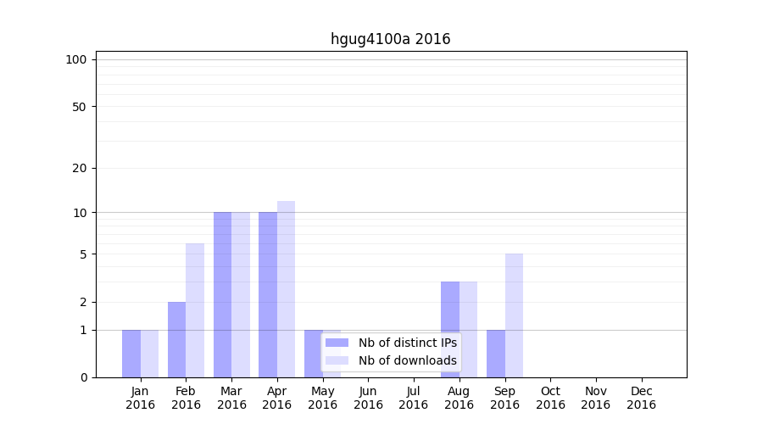Select the Nb of distinct IPs legend label

point(407,343)
